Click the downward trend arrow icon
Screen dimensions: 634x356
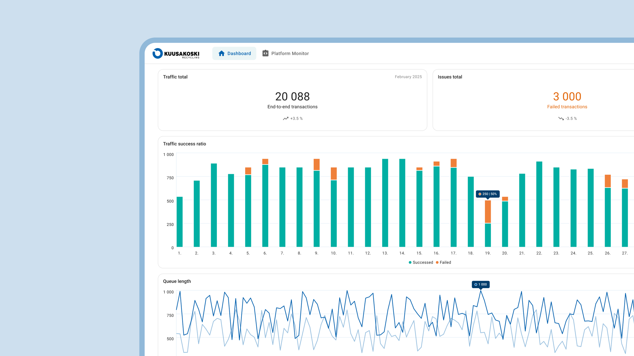coord(561,118)
